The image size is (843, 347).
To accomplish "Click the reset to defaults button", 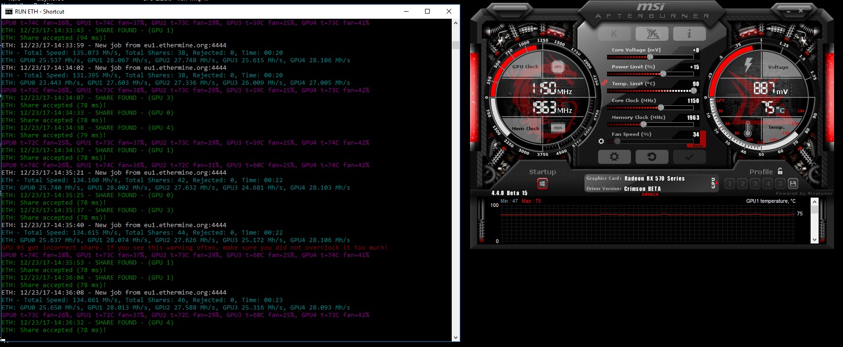I will pyautogui.click(x=652, y=157).
